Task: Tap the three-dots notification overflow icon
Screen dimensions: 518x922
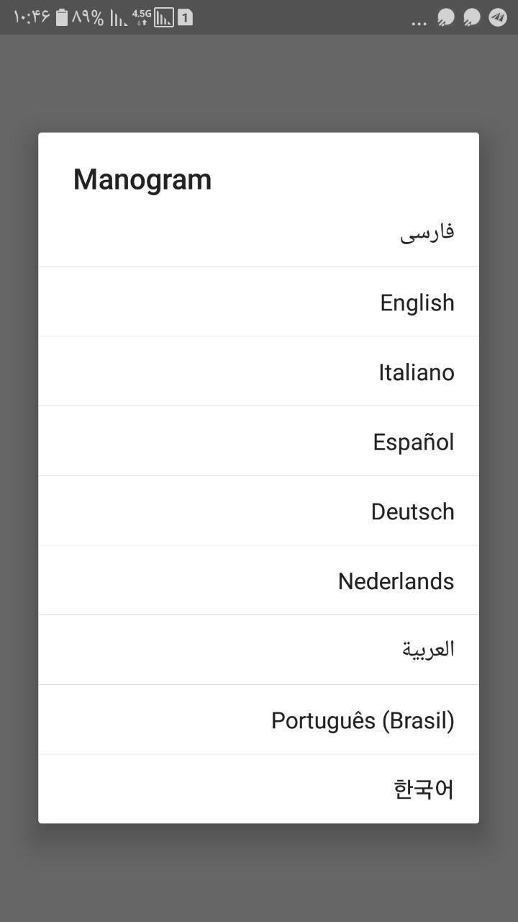Action: click(x=419, y=22)
